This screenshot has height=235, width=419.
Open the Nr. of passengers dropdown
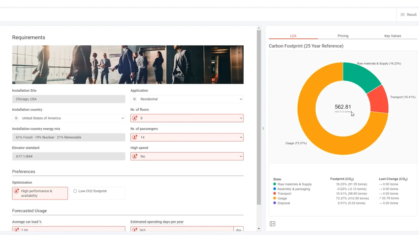click(241, 137)
